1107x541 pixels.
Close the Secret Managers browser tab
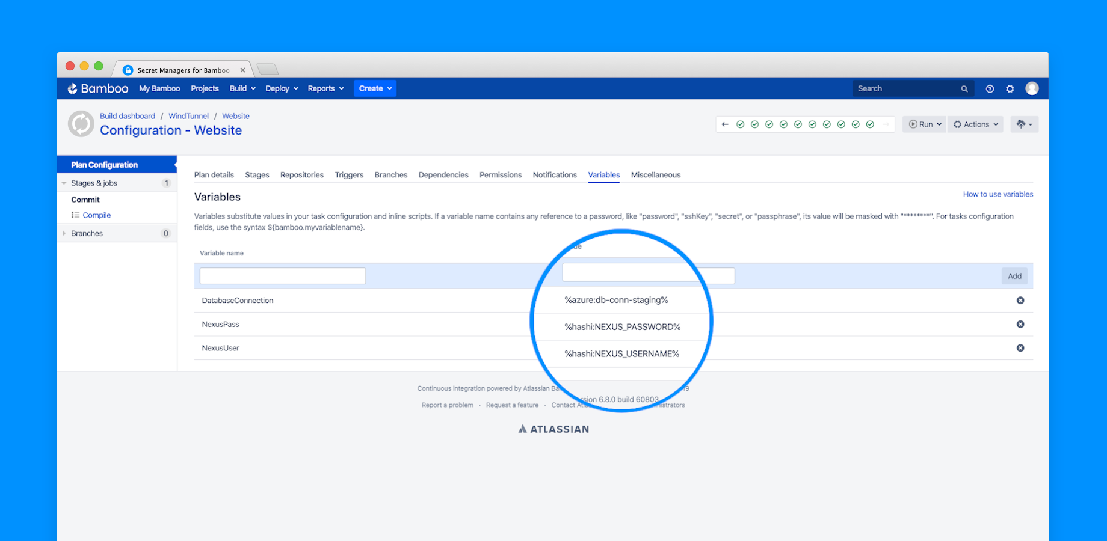[242, 70]
